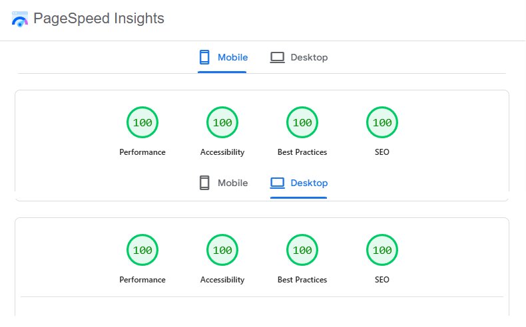This screenshot has height=327, width=526.
Task: Click the SEO label in the lower results card
Action: point(382,280)
